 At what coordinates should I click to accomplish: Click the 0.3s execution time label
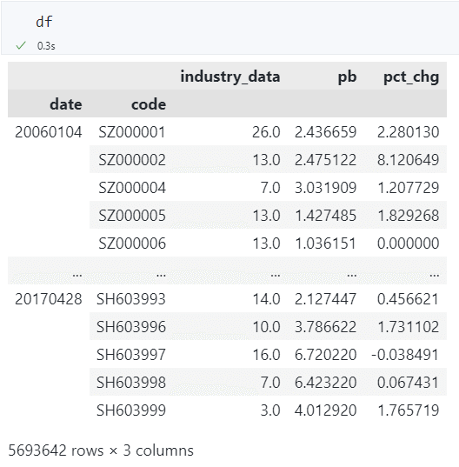click(46, 46)
